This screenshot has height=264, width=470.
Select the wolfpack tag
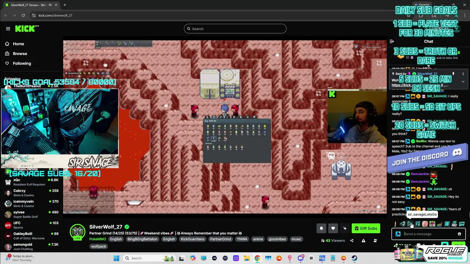[99, 246]
